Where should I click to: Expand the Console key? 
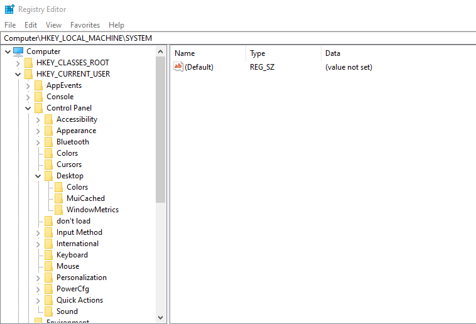(x=28, y=97)
